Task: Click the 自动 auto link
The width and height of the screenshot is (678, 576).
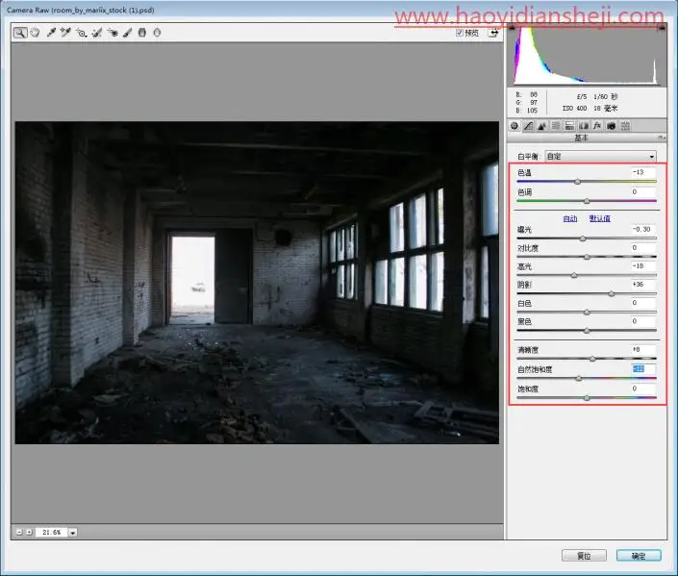Action: (x=570, y=218)
